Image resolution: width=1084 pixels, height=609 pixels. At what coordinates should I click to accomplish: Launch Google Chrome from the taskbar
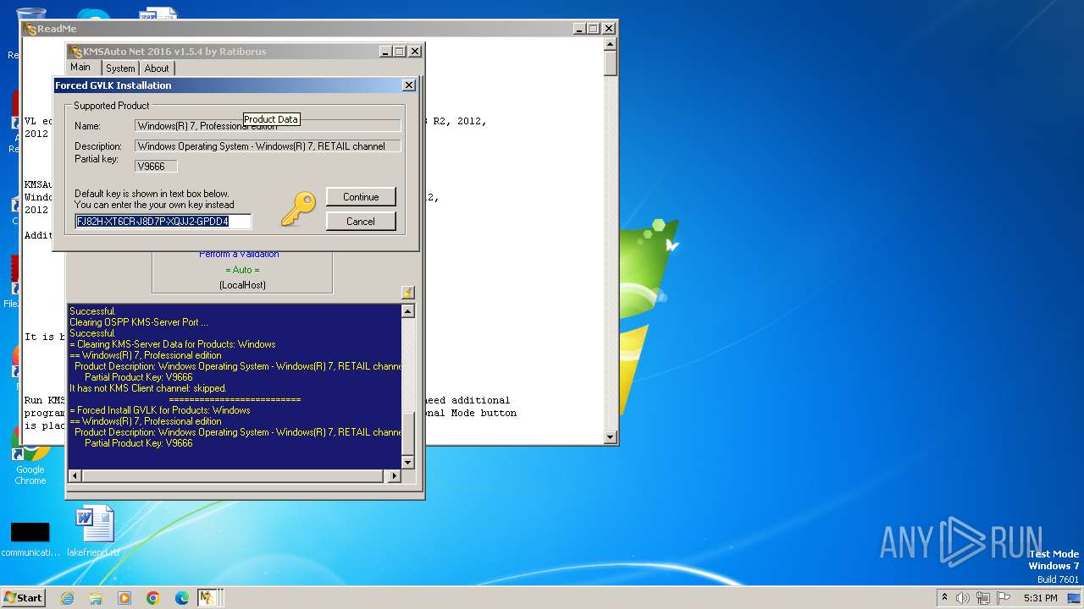(x=153, y=598)
